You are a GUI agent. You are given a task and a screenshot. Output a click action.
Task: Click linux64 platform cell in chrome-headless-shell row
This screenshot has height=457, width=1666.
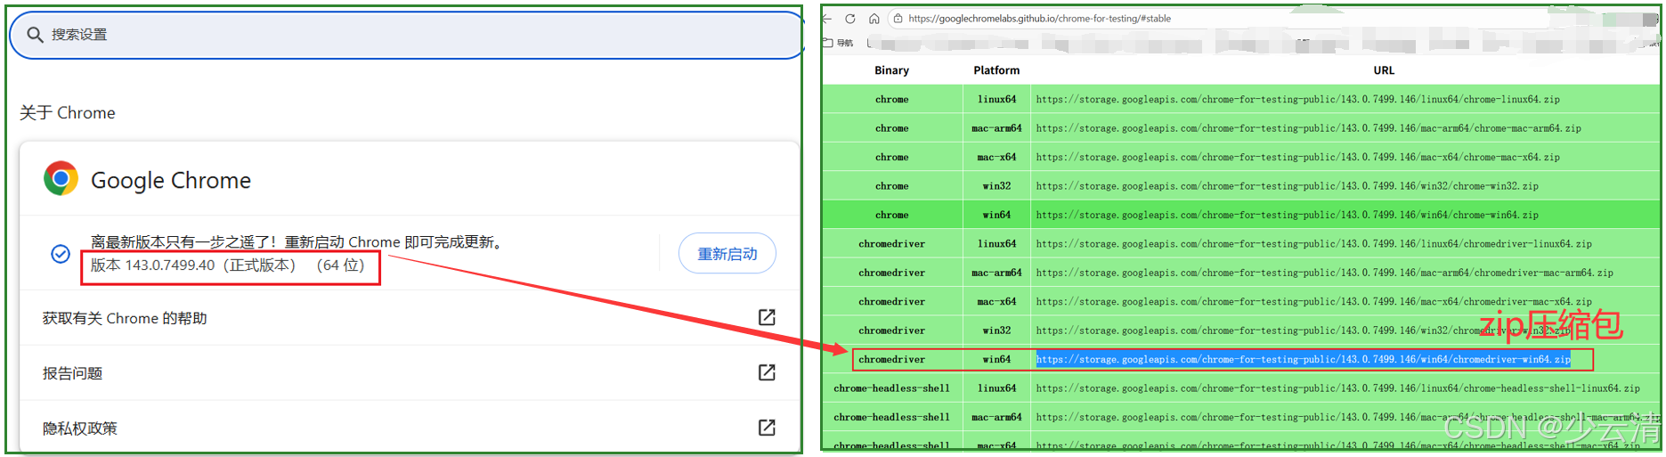pos(996,388)
